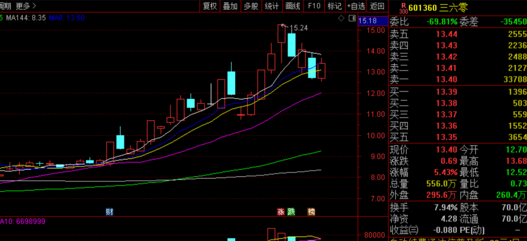Screen dimensions: 527x241
Task: Open the 叠加 overlay menu
Action: tap(230, 6)
